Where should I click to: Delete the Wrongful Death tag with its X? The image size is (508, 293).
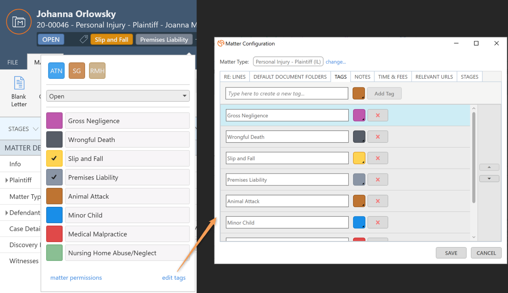(378, 137)
